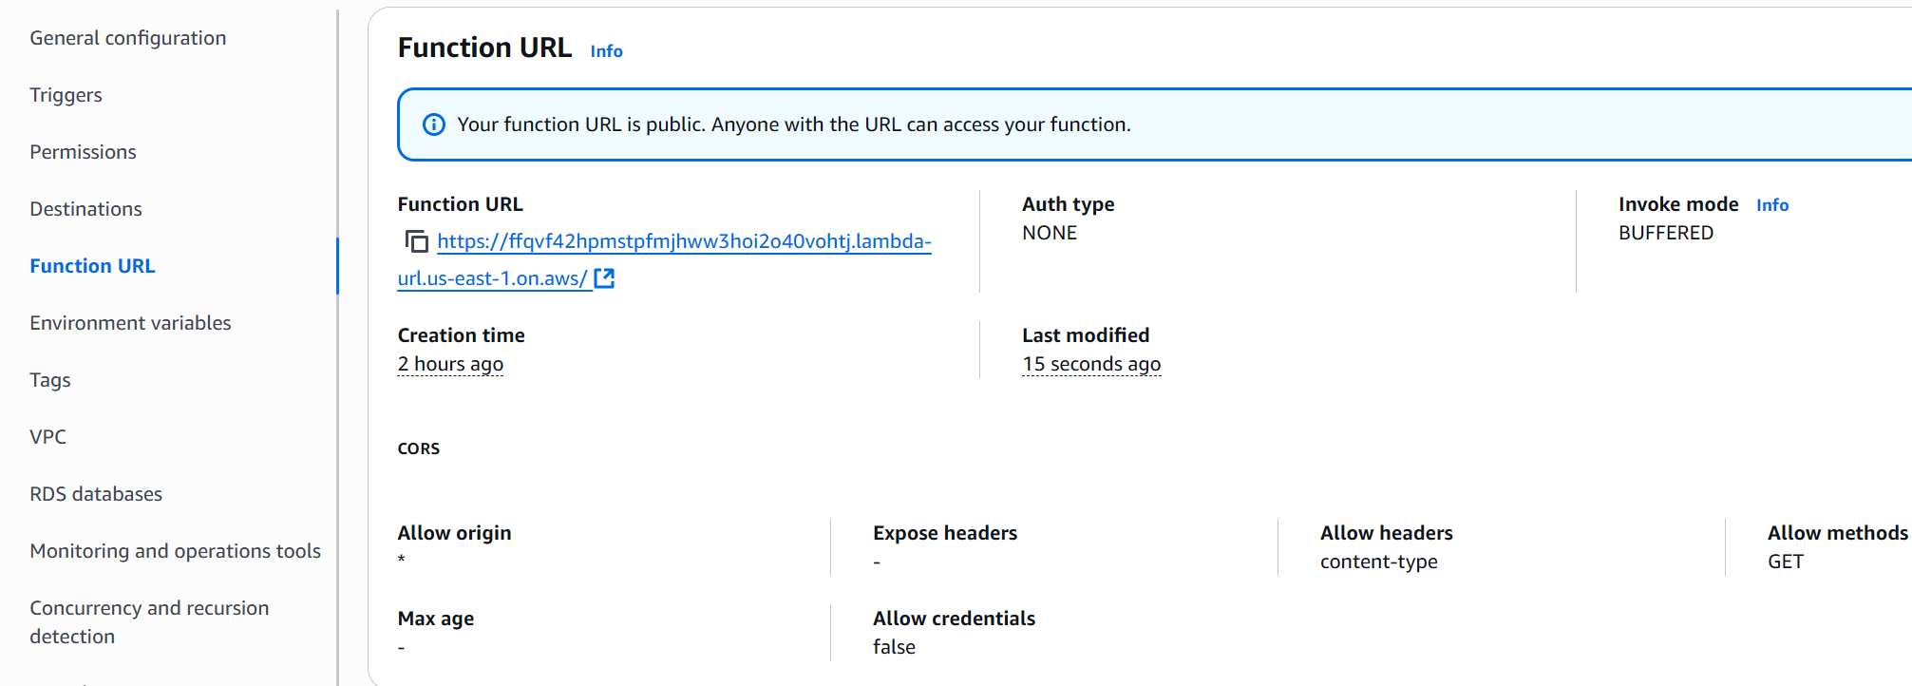
Task: Open Info link next to Invoke mode
Action: click(1771, 205)
